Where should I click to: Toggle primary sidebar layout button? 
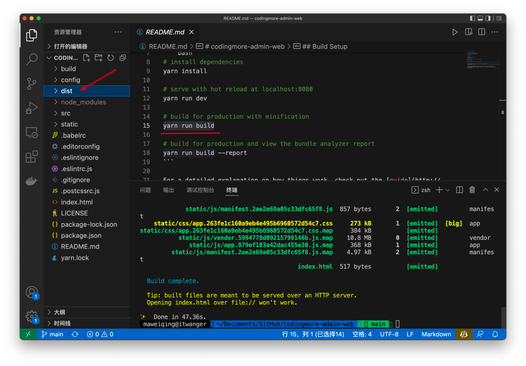pos(472,18)
